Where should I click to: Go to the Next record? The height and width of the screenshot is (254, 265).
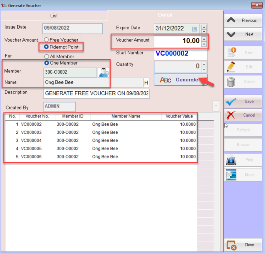coord(243,34)
